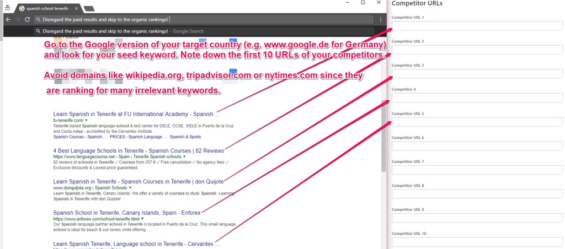This screenshot has width=565, height=249.
Task: Click the browser back arrow
Action: point(8,20)
